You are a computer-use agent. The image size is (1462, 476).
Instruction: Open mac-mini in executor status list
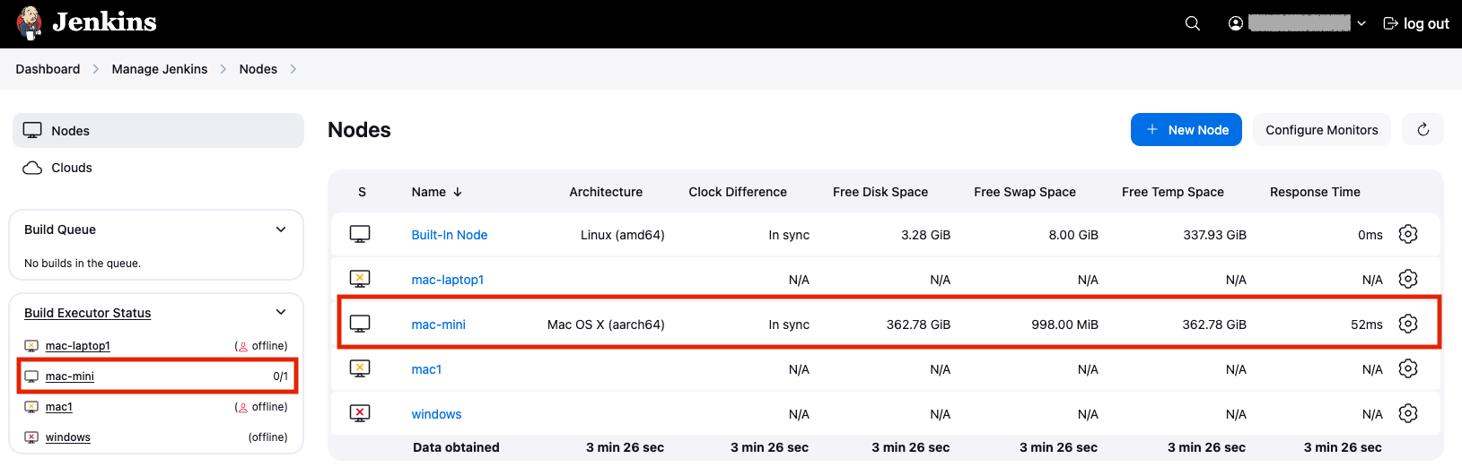pos(70,376)
